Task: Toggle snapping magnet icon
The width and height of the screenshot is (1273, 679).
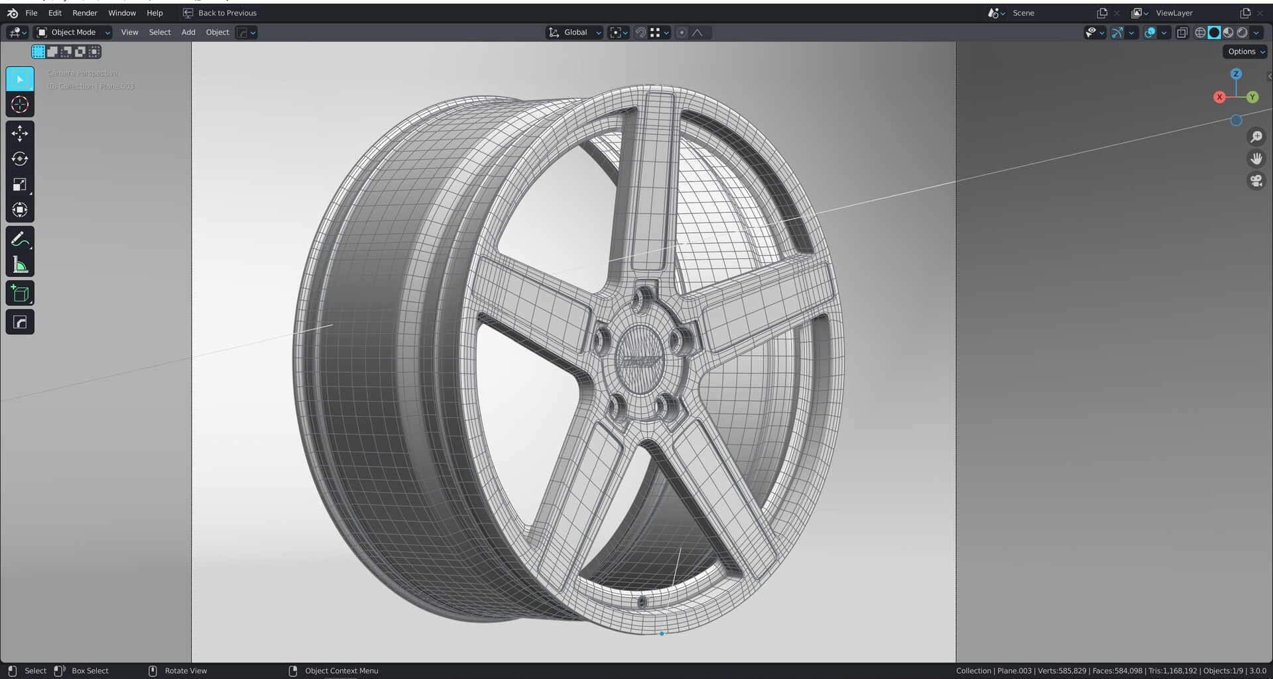Action: [640, 32]
